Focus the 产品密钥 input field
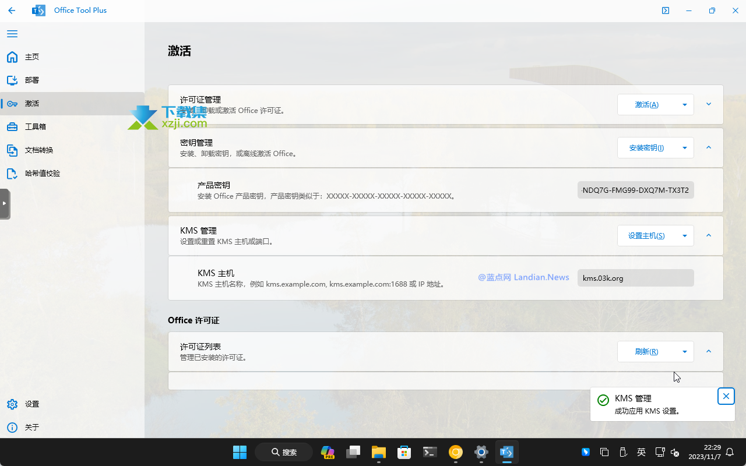 coord(636,190)
